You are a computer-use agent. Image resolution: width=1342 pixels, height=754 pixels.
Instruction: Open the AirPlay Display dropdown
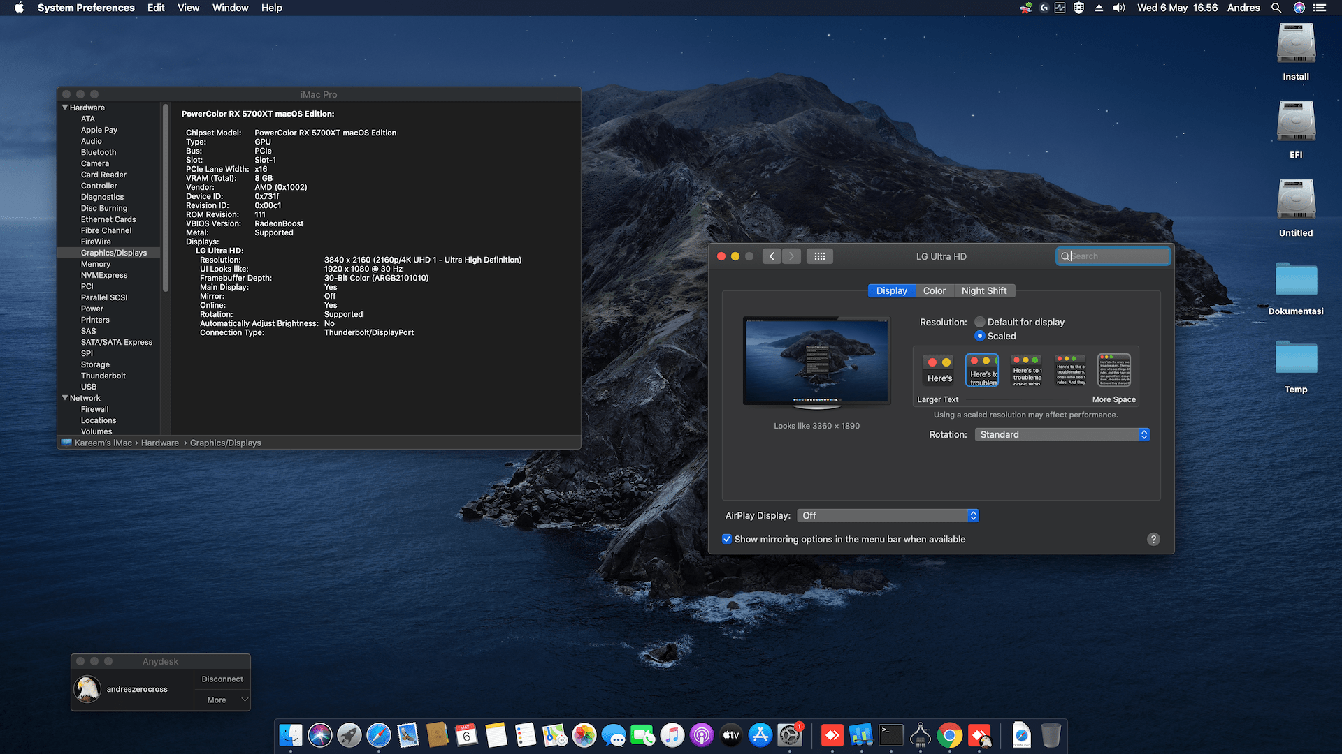pyautogui.click(x=888, y=515)
